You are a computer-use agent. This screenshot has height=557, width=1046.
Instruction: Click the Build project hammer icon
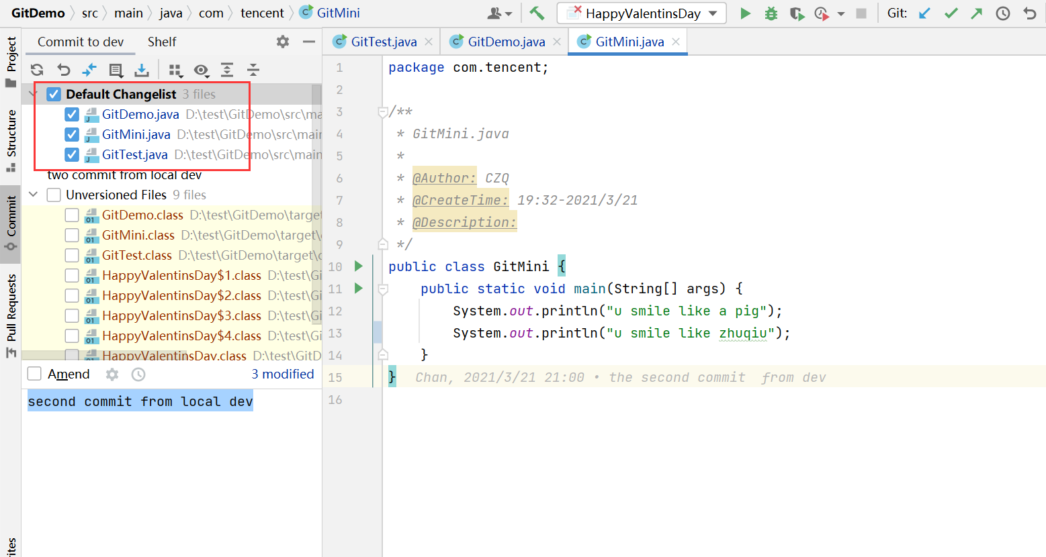[537, 13]
